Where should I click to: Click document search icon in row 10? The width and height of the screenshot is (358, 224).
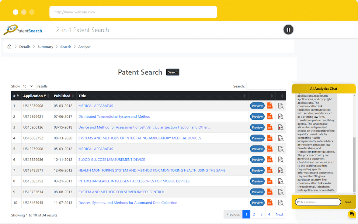[280, 203]
